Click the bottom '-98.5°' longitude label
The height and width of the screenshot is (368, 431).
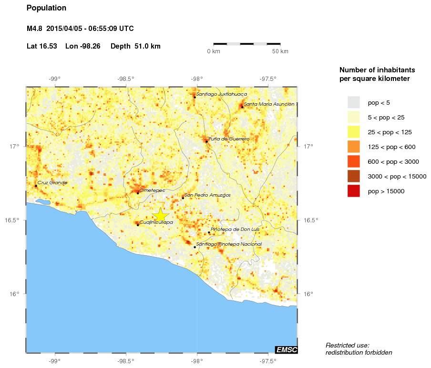point(126,361)
